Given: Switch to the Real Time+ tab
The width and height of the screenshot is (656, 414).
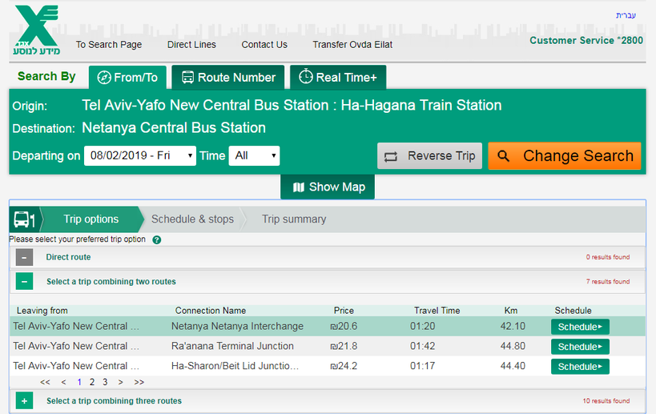Looking at the screenshot, I should 337,78.
